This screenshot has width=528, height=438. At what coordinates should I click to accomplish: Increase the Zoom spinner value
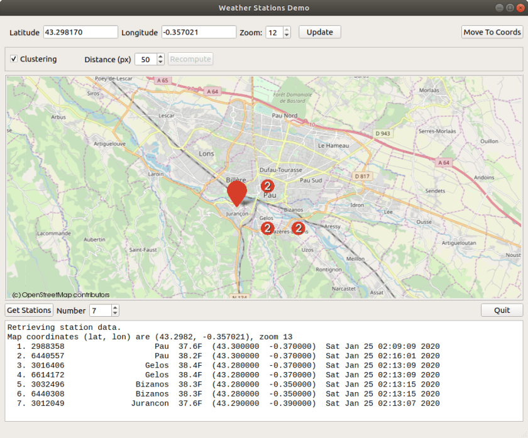pos(287,30)
